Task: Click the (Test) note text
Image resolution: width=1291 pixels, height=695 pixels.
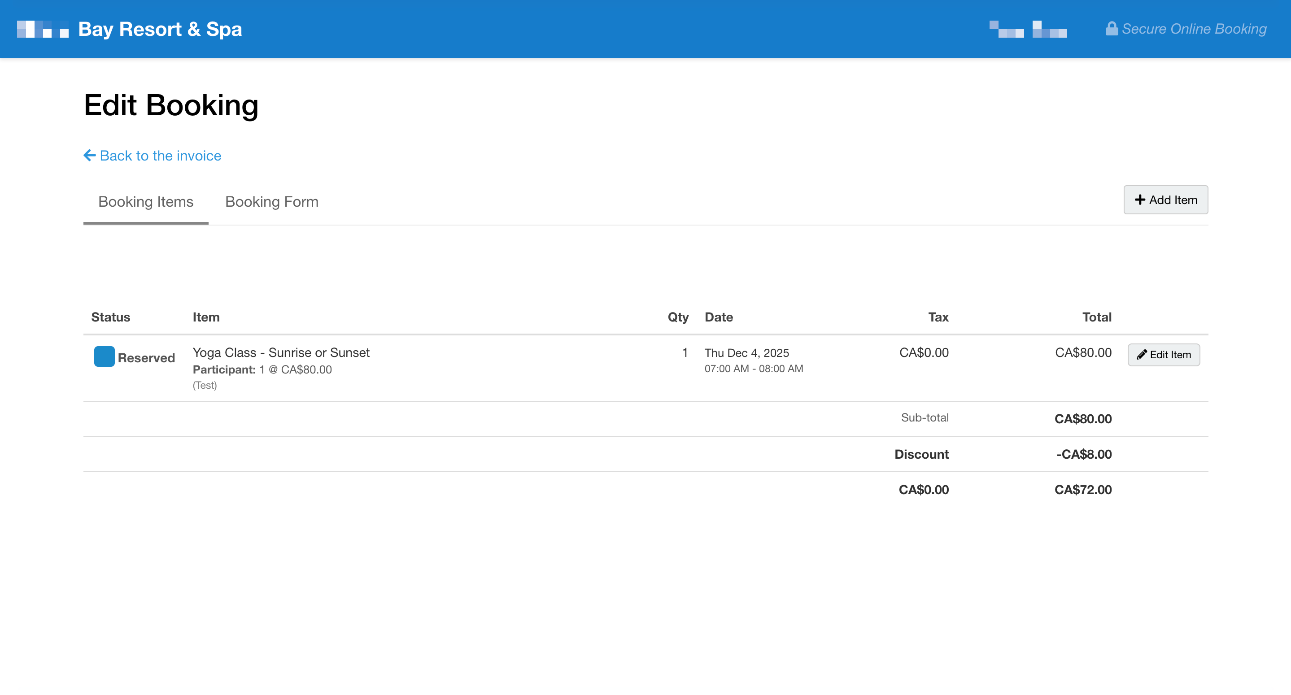Action: click(205, 385)
